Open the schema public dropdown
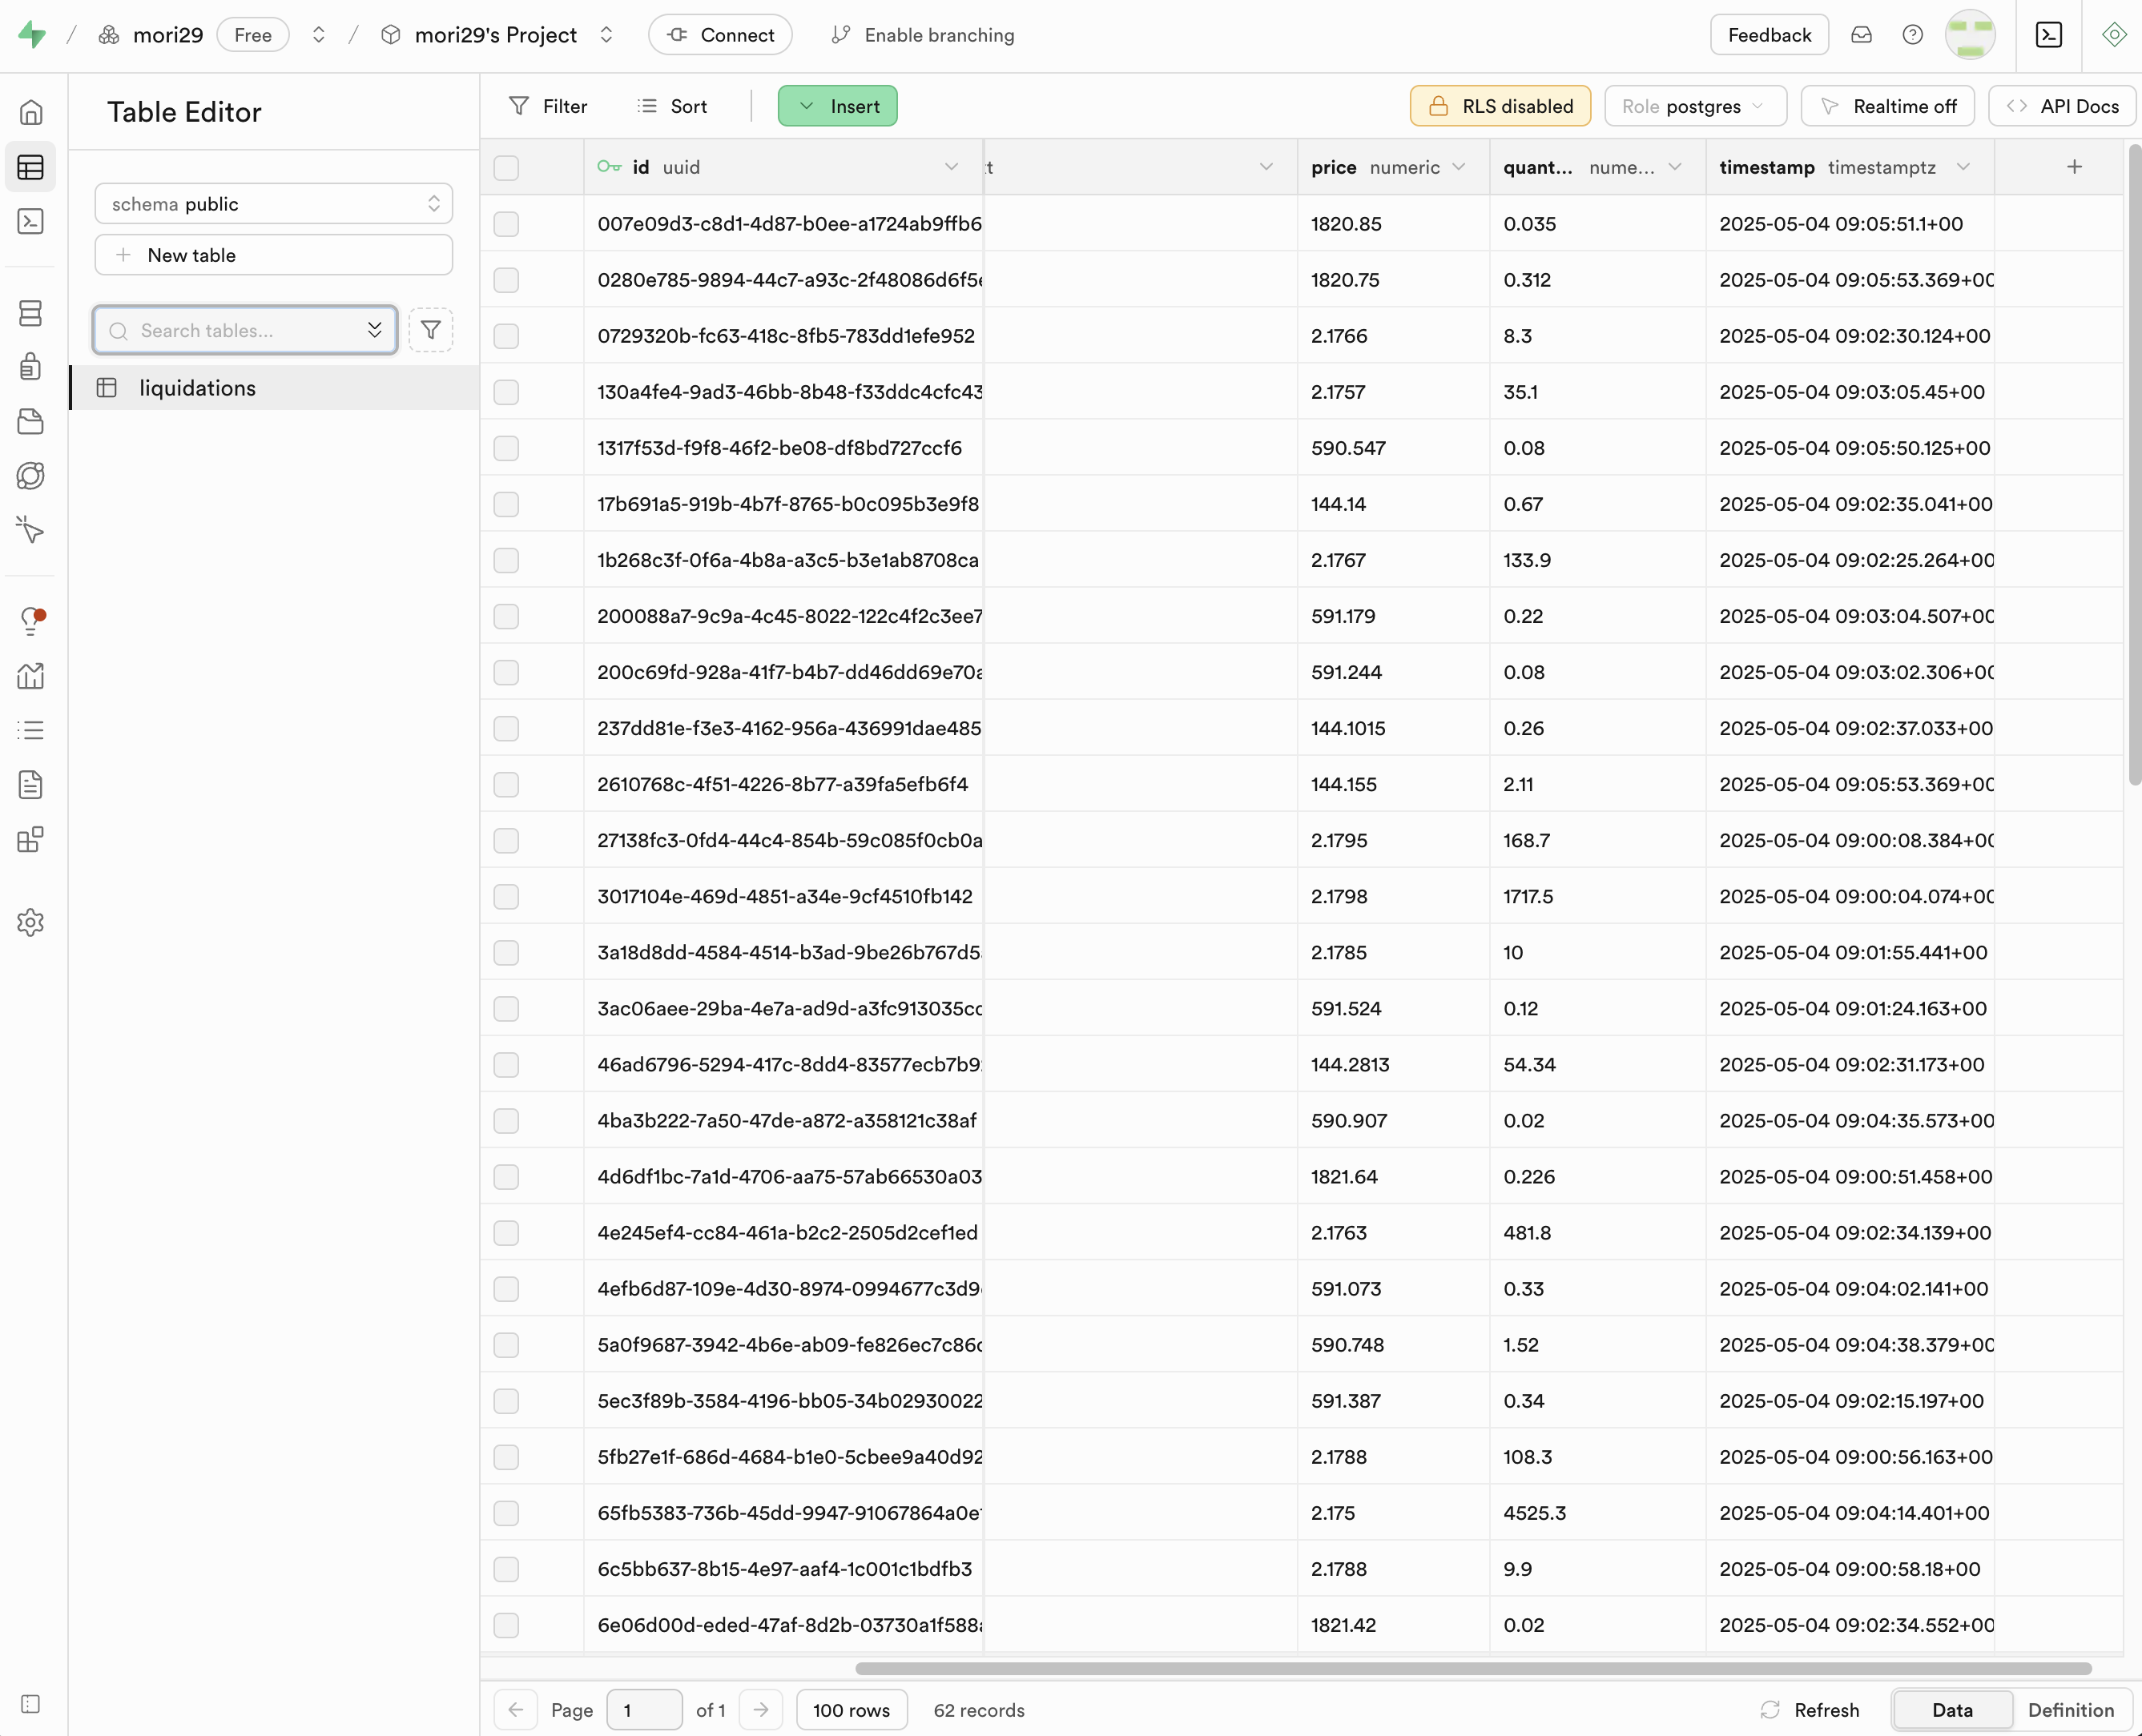Image resolution: width=2142 pixels, height=1736 pixels. click(x=273, y=204)
